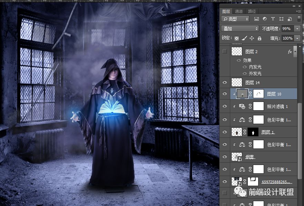
Task: Lock image pixels brush icon
Action: tap(244, 38)
